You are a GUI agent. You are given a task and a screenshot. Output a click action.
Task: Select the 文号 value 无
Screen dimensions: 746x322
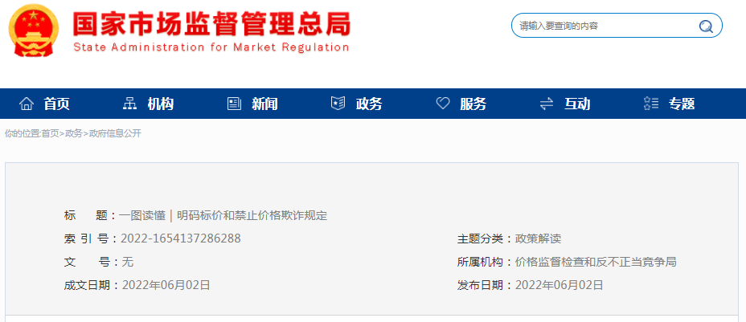click(128, 262)
